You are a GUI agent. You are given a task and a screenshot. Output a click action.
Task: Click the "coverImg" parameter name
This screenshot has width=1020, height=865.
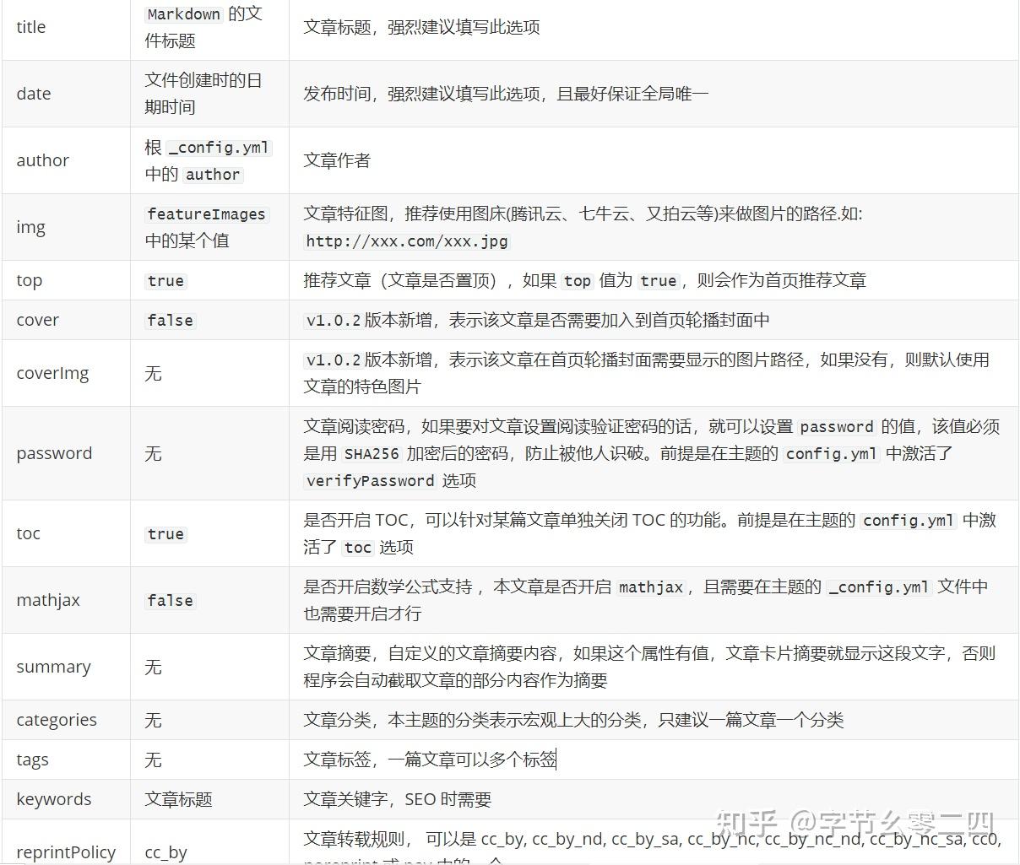click(52, 373)
